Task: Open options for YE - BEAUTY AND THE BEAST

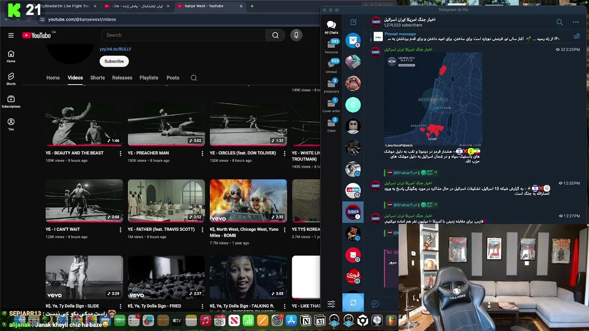Action: (121, 154)
